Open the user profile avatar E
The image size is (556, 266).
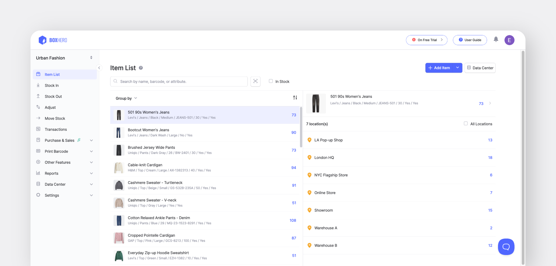pyautogui.click(x=509, y=40)
